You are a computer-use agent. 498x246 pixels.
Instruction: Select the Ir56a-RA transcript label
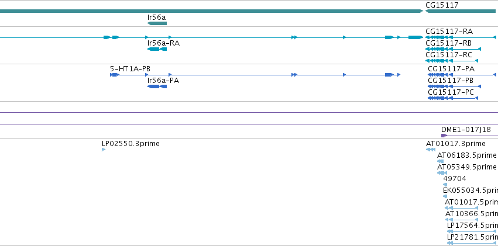click(x=164, y=43)
